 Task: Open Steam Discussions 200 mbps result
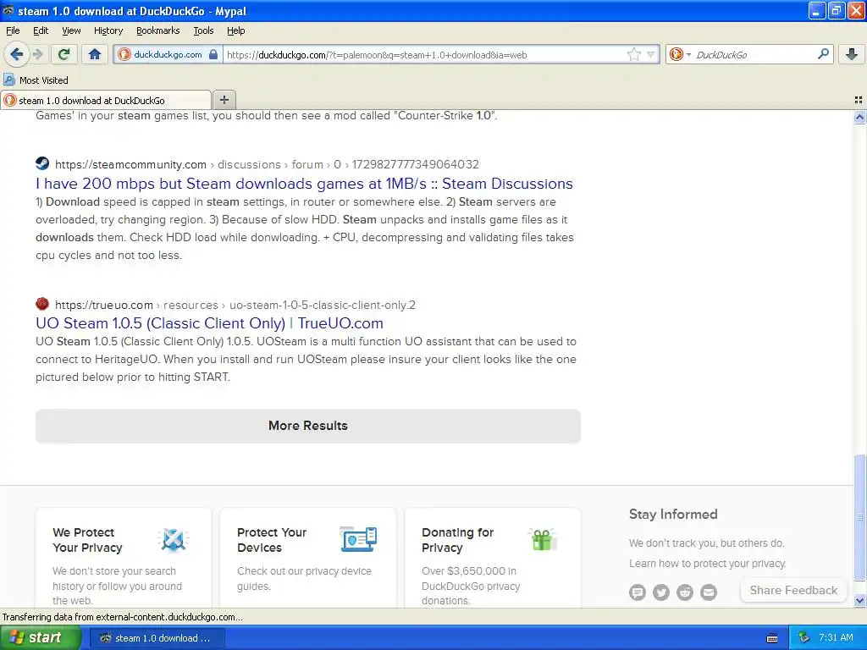point(304,184)
